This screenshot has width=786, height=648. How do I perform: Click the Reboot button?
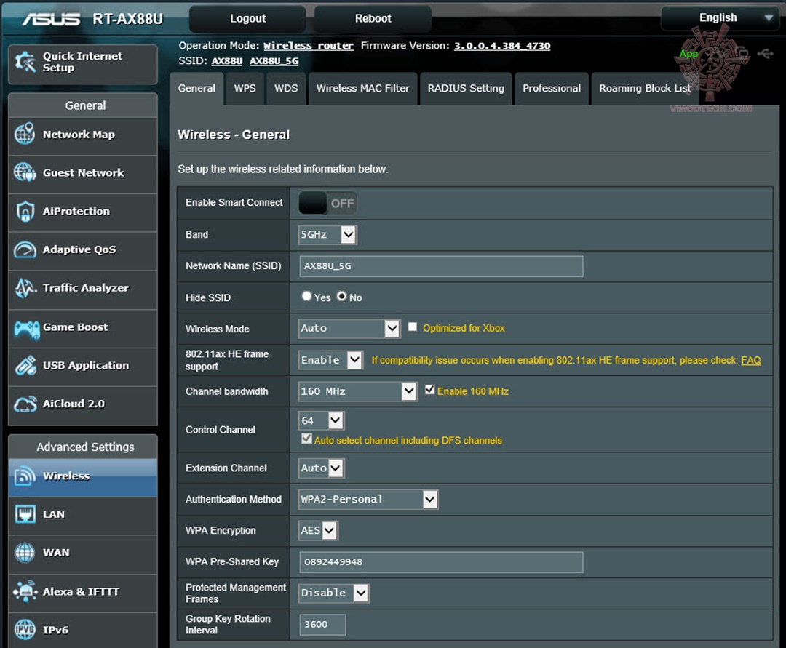pos(373,18)
